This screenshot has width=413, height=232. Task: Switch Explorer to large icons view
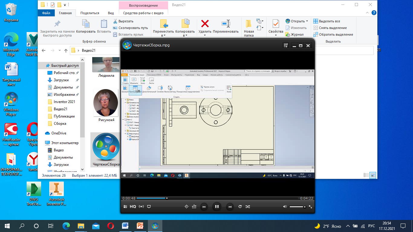click(x=373, y=175)
